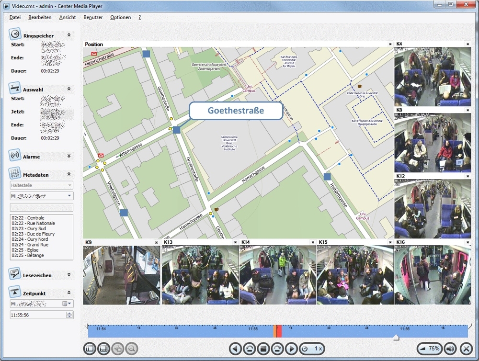Open the ? help menu
This screenshot has width=479, height=361.
pyautogui.click(x=139, y=17)
